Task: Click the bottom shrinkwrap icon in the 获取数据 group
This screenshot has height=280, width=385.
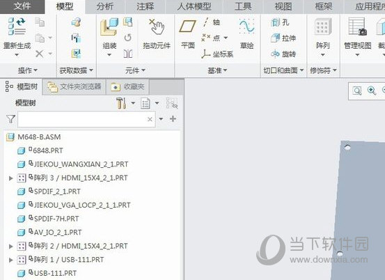Action: click(76, 54)
